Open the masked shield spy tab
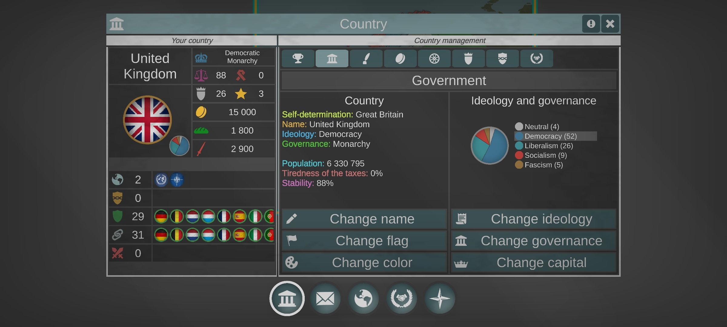The image size is (727, 327). coord(502,58)
